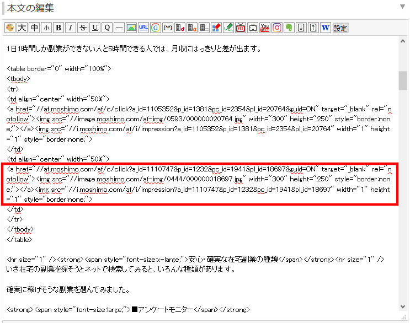Click the list icon with orange letter a
Viewport: 410px width, 323px height.
[192, 28]
